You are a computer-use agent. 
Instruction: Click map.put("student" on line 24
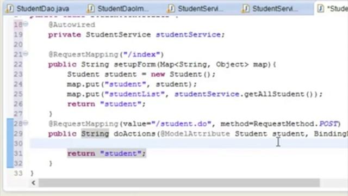tap(107, 84)
